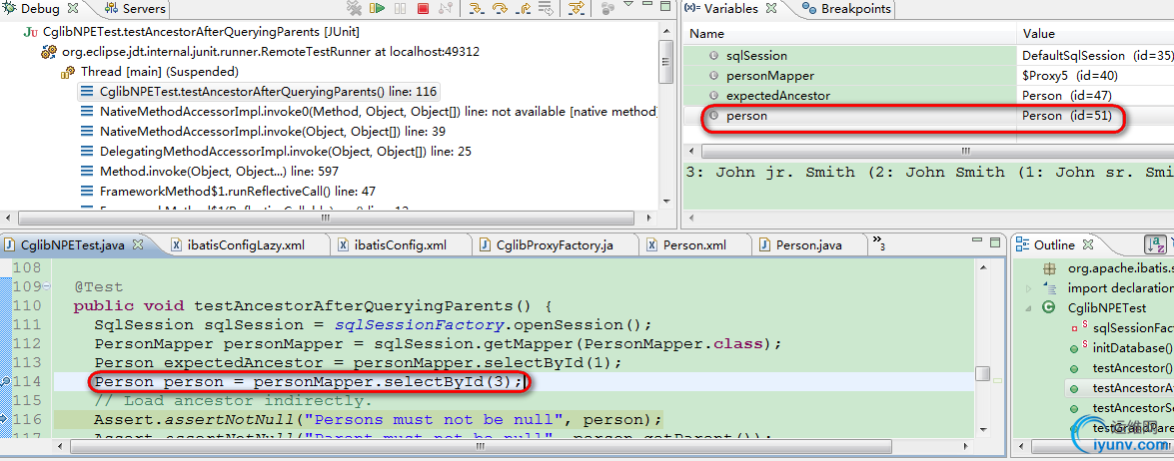The width and height of the screenshot is (1174, 461).
Task: Toggle Use Step Filters button
Action: point(576,9)
